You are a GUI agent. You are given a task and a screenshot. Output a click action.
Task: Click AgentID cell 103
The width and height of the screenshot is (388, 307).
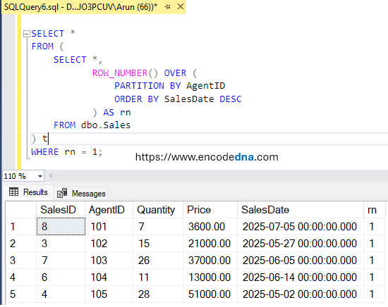(x=109, y=261)
